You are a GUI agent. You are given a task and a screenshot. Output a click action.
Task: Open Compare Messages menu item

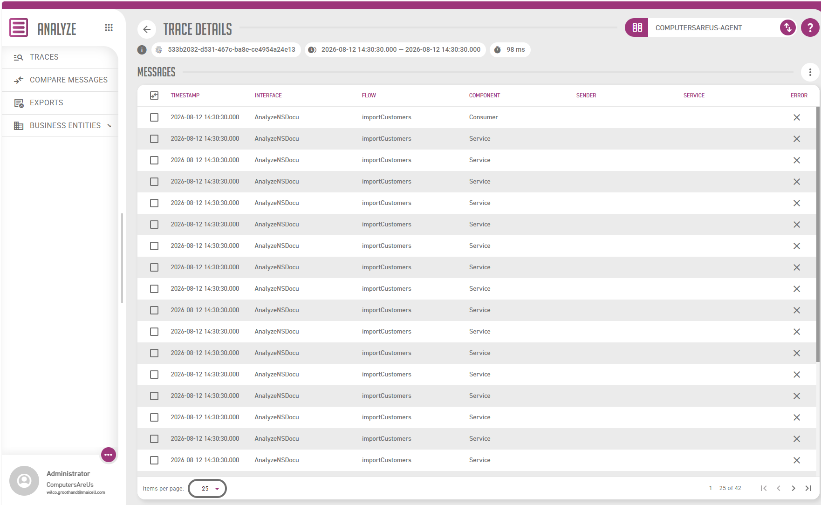click(60, 80)
